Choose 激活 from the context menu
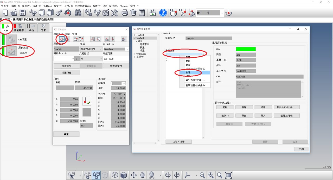 tap(195, 73)
